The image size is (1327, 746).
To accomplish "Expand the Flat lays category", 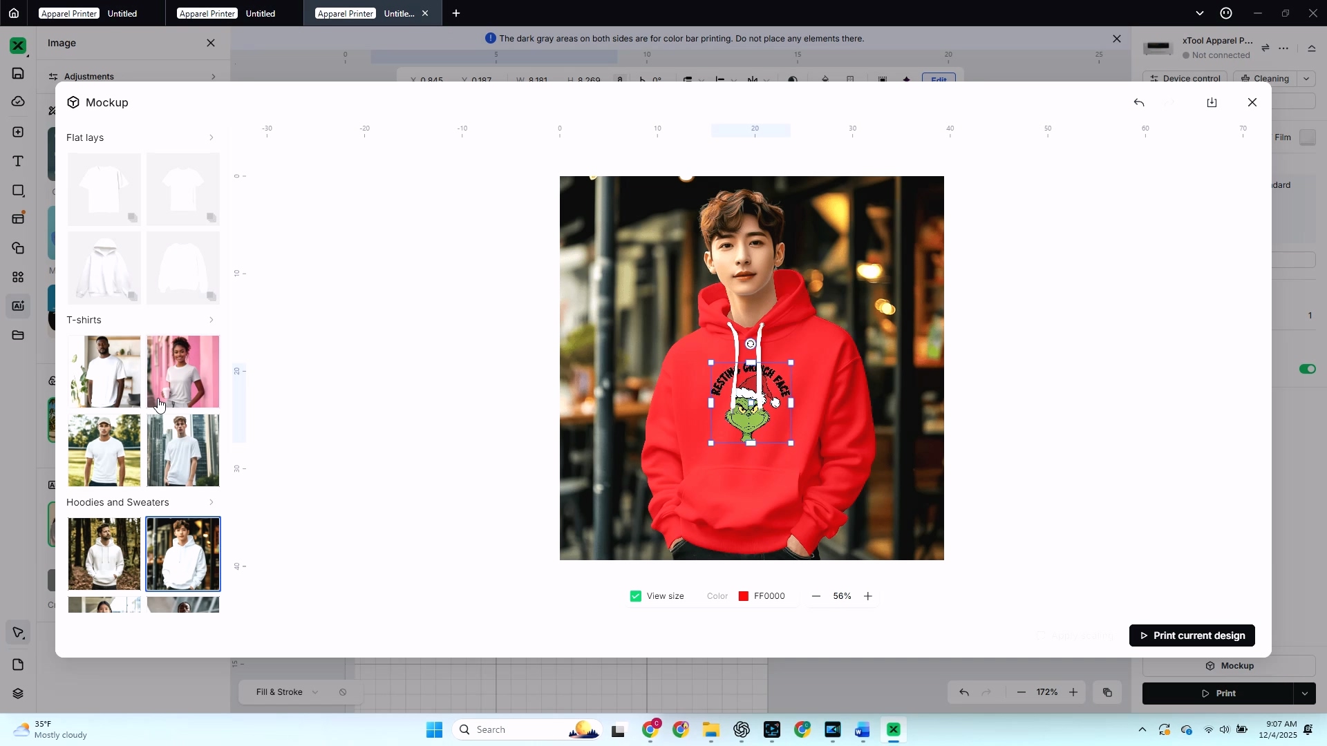I will [211, 137].
